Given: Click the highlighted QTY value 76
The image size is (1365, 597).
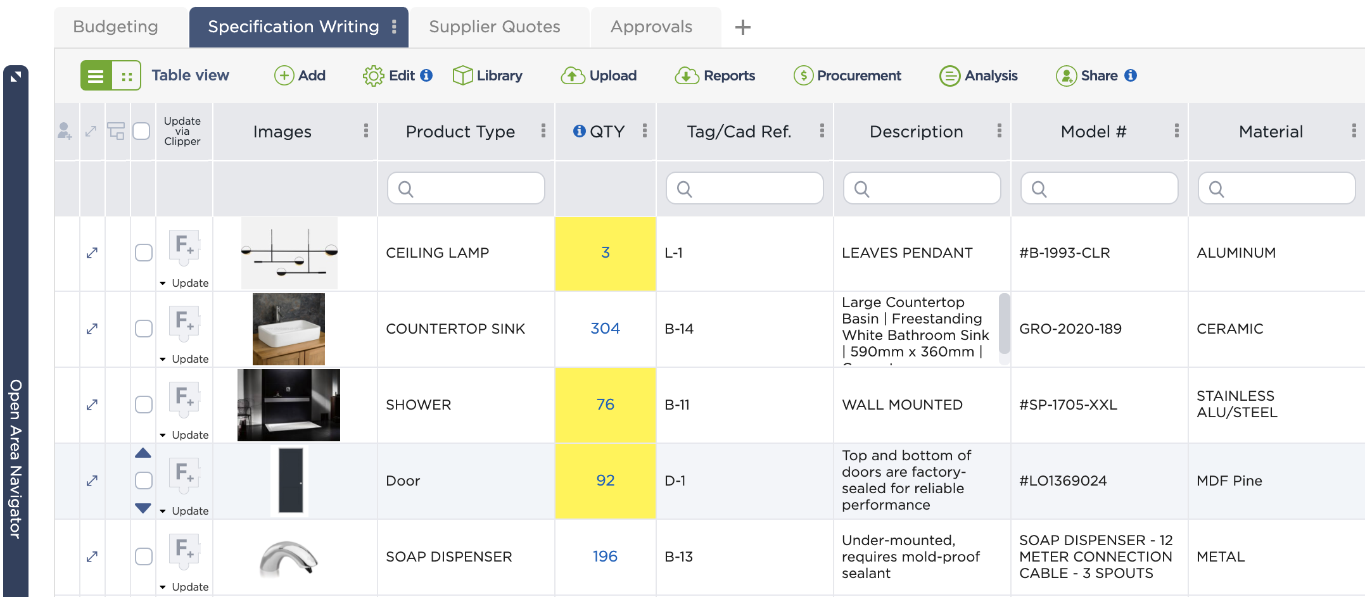Looking at the screenshot, I should [x=605, y=405].
